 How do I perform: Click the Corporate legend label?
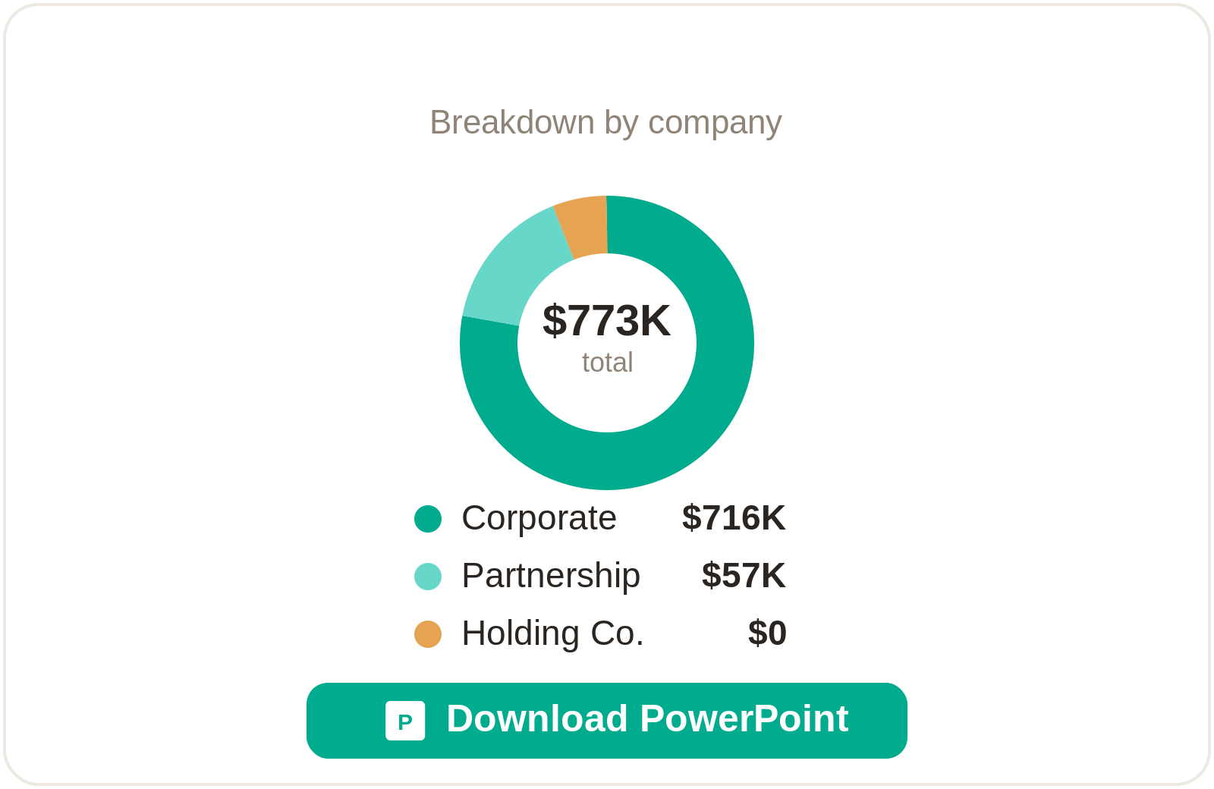(539, 518)
